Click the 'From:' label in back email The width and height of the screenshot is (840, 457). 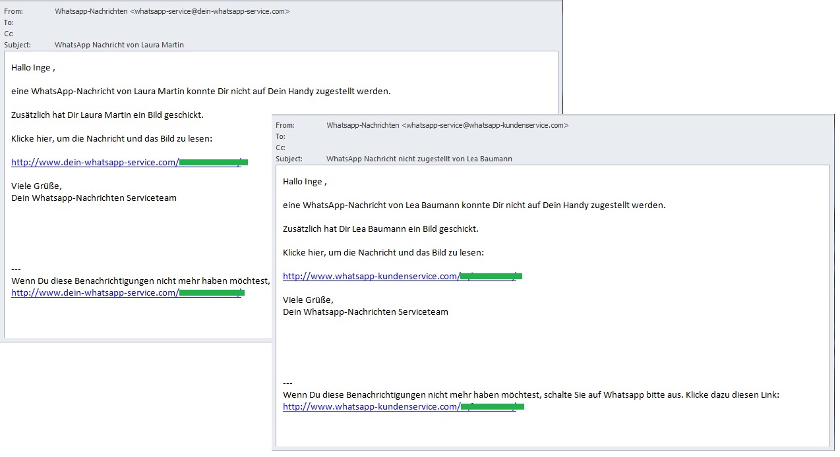click(x=12, y=11)
